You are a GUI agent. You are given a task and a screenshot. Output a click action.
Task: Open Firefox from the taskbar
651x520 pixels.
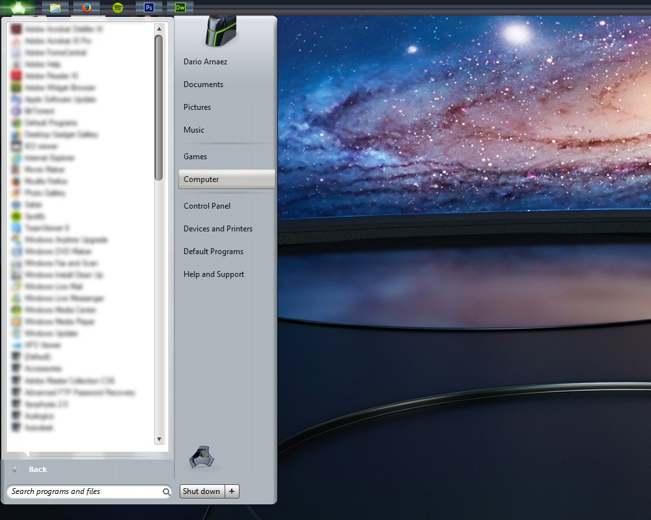point(87,8)
